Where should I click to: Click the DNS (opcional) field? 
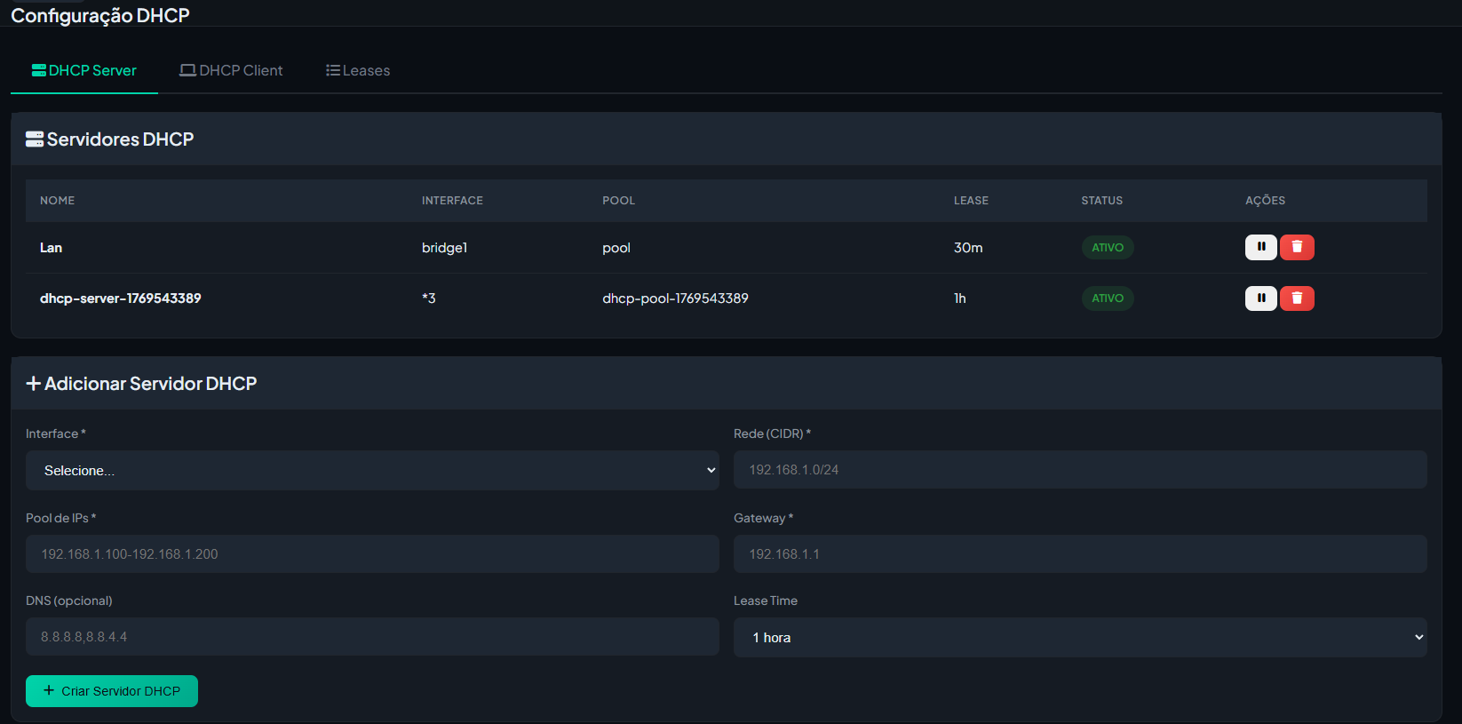tap(372, 636)
